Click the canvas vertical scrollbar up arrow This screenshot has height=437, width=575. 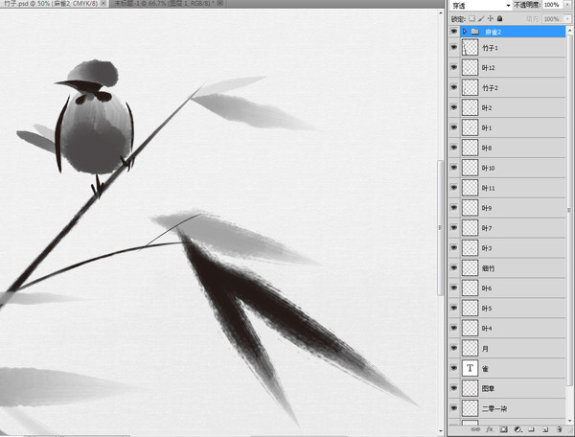(x=441, y=13)
